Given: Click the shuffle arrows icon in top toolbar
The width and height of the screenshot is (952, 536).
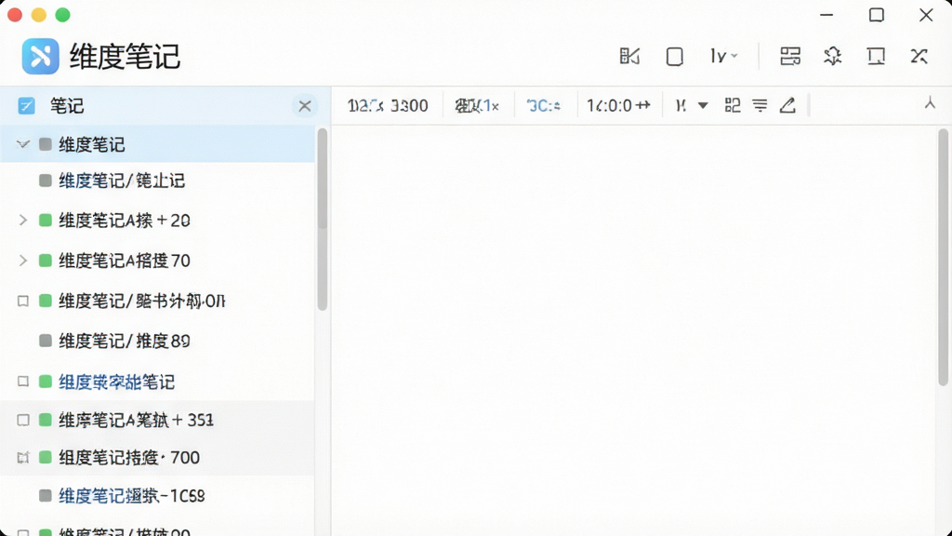Looking at the screenshot, I should [x=919, y=57].
